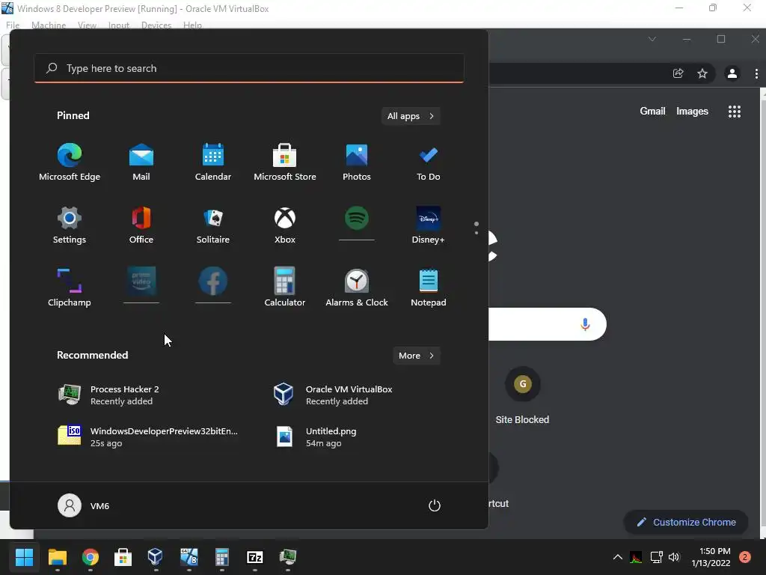Bookmark this page with the star icon
The height and width of the screenshot is (575, 766).
point(702,73)
